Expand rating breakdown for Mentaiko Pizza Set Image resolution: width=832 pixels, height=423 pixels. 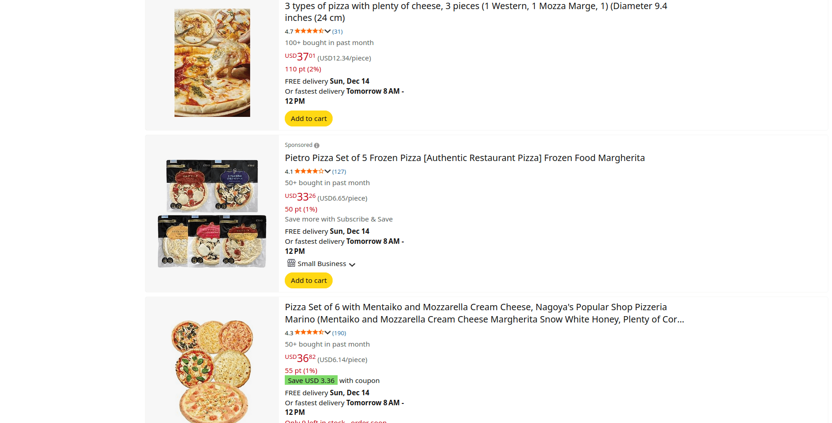328,333
